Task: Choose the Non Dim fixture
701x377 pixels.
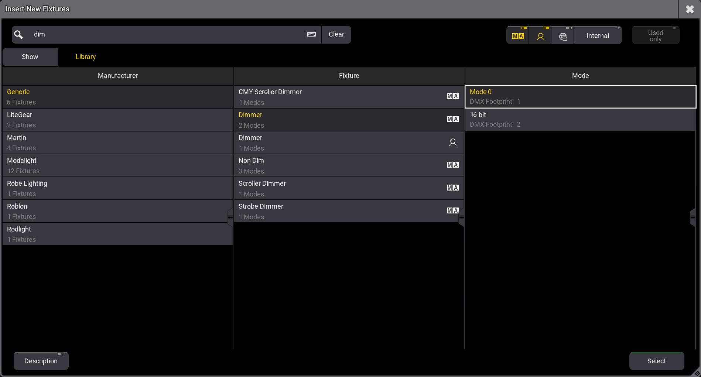Action: tap(349, 165)
